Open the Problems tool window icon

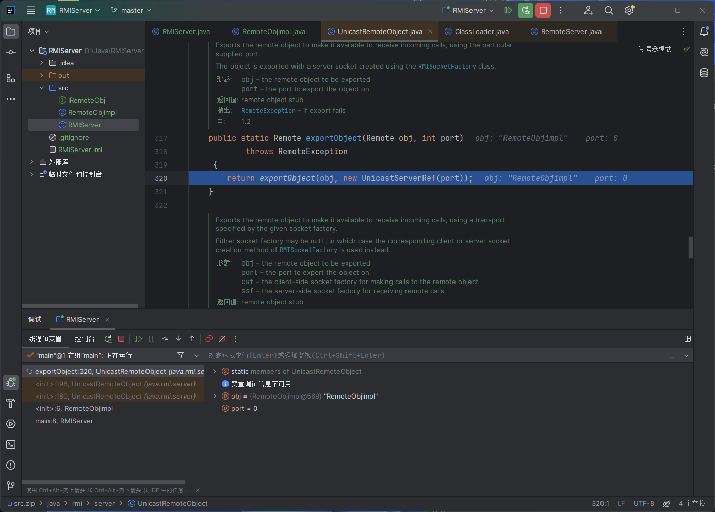[x=11, y=465]
